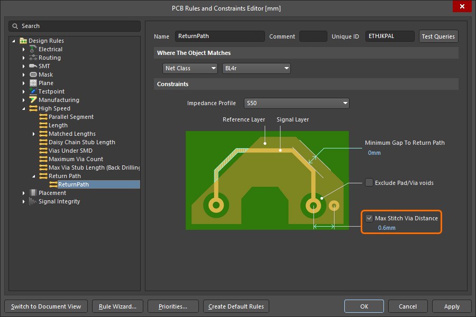Image resolution: width=476 pixels, height=317 pixels.
Task: Expand the Manufacturing rules node
Action: (24, 100)
